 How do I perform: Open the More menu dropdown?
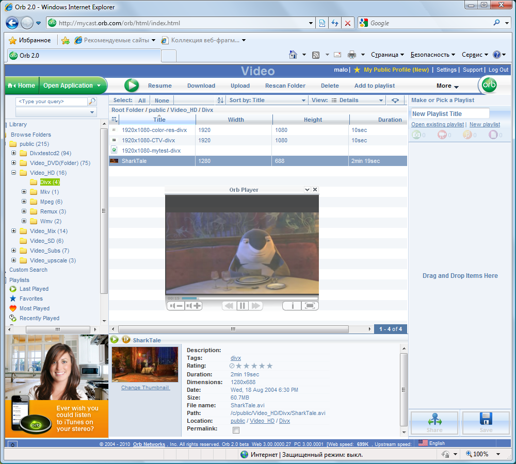coord(447,86)
